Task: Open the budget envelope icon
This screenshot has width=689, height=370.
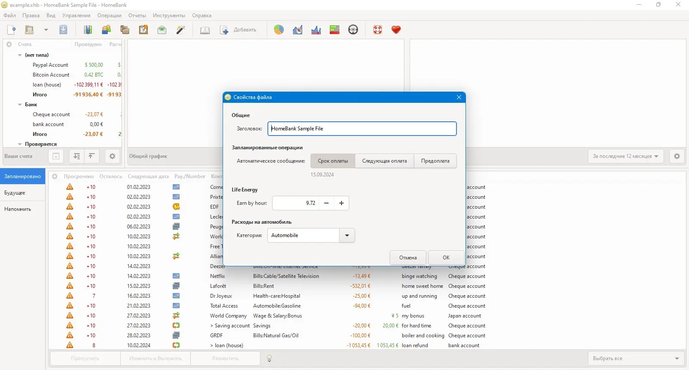Action: tap(162, 30)
